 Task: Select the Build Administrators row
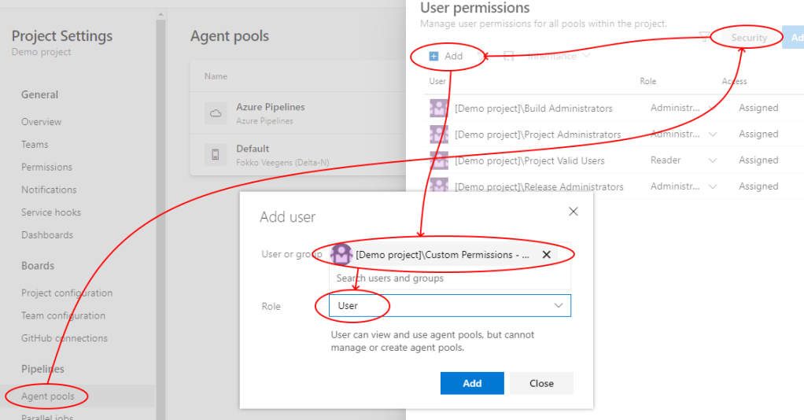coord(614,108)
